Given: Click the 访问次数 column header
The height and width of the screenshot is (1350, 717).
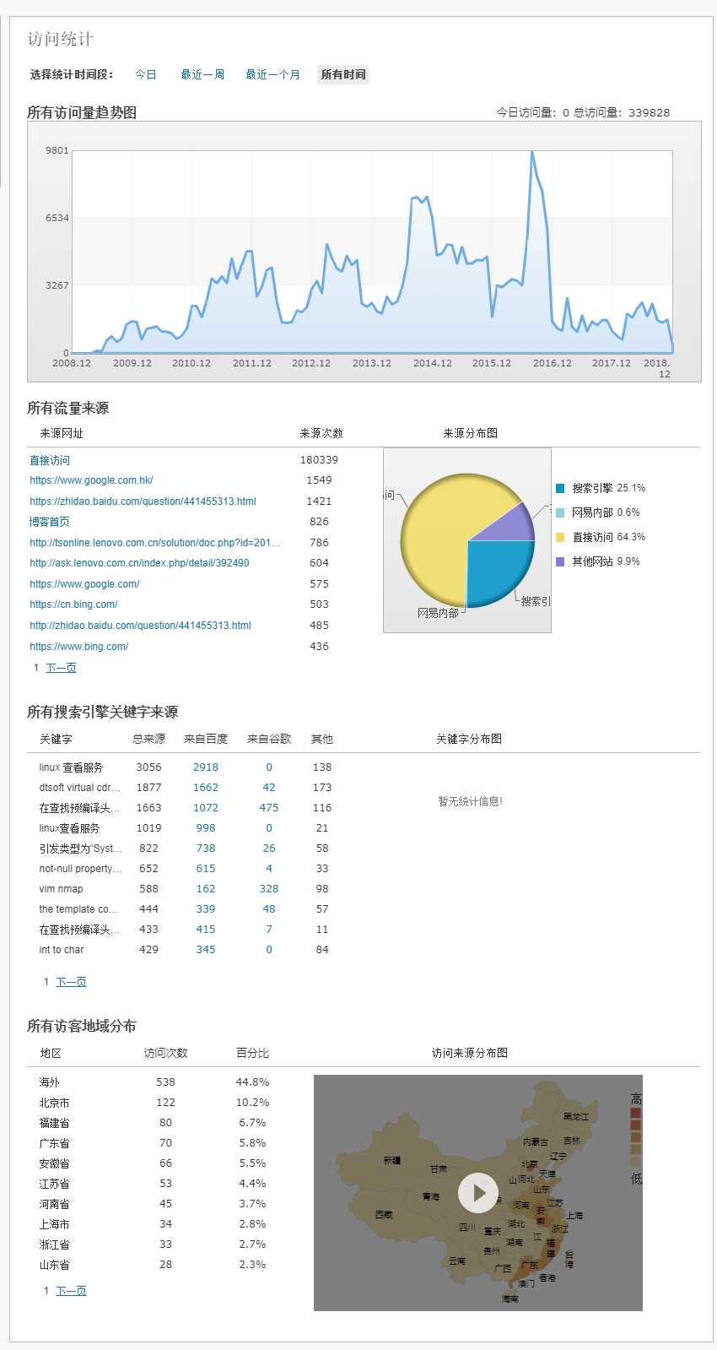Looking at the screenshot, I should (165, 1053).
